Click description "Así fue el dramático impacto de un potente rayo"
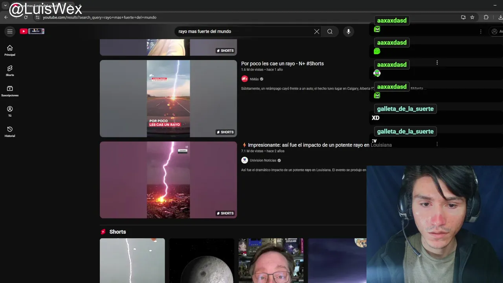The width and height of the screenshot is (503, 283). coord(304,170)
